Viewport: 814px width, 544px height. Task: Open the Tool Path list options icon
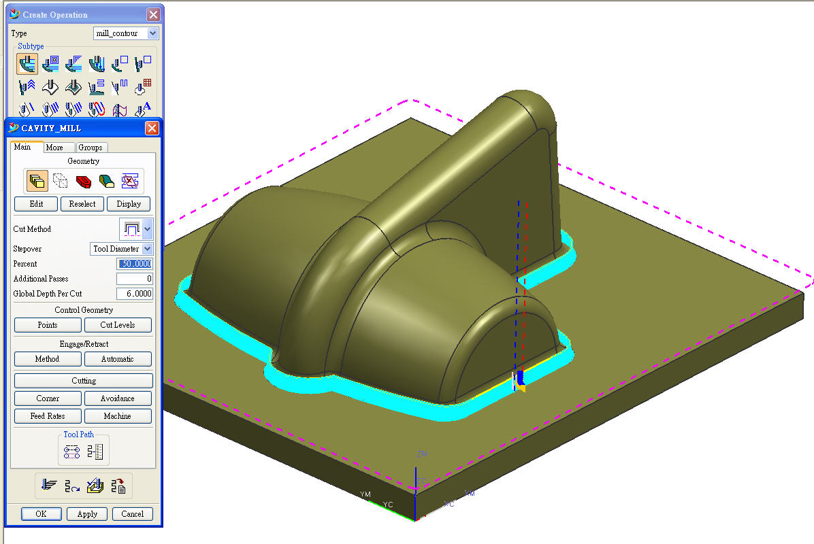pos(95,452)
